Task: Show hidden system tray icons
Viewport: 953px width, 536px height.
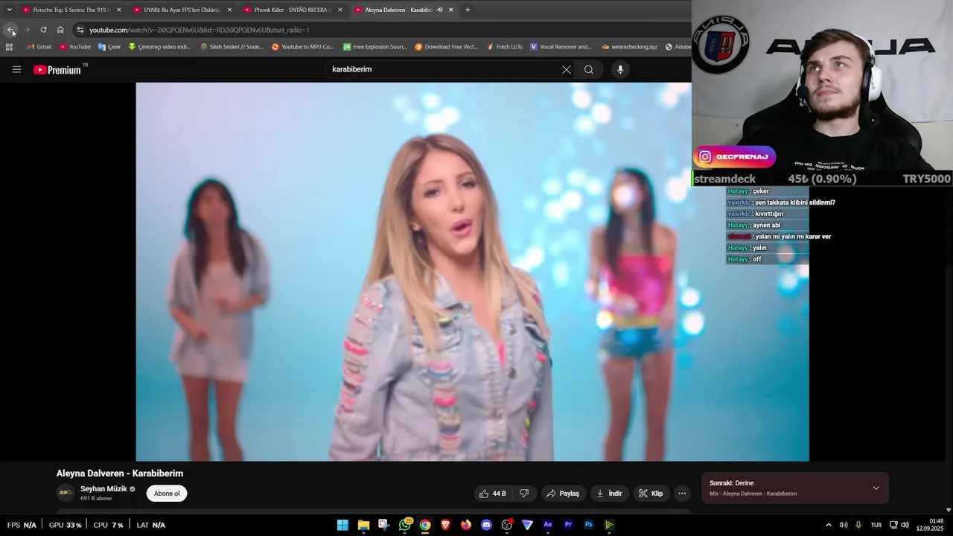Action: (828, 525)
